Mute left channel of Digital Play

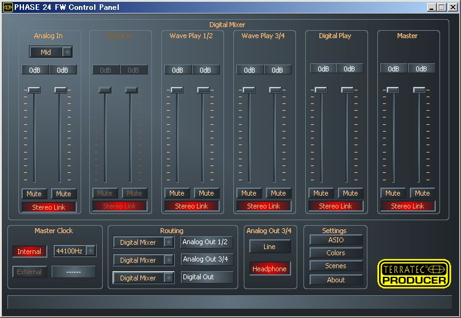pos(321,193)
